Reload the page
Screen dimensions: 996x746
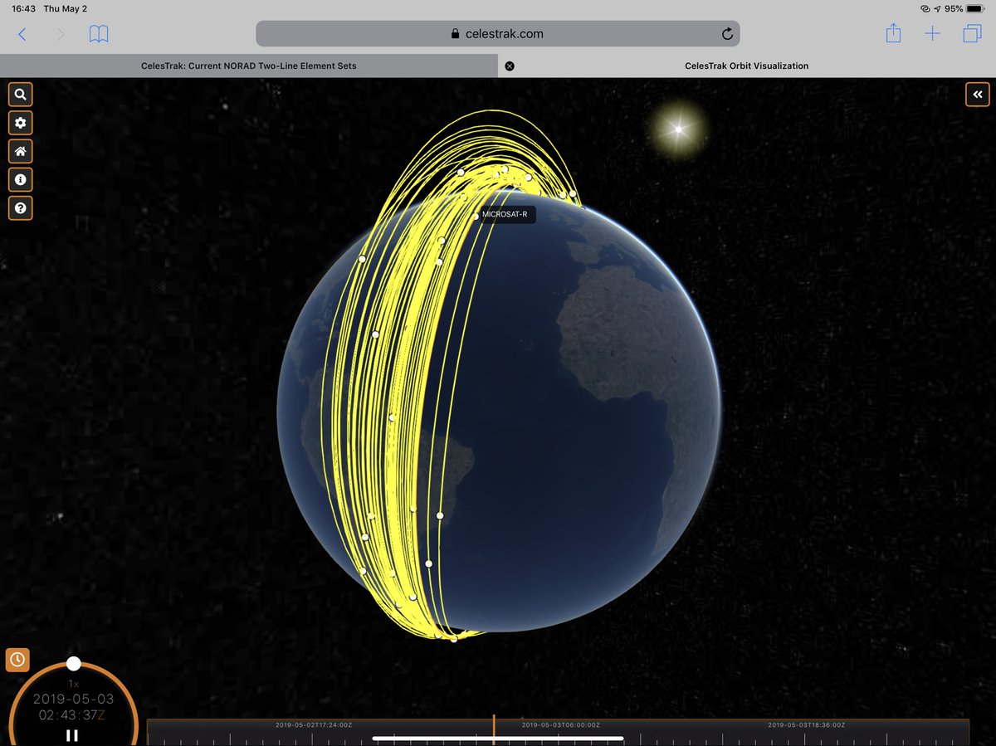pos(727,34)
